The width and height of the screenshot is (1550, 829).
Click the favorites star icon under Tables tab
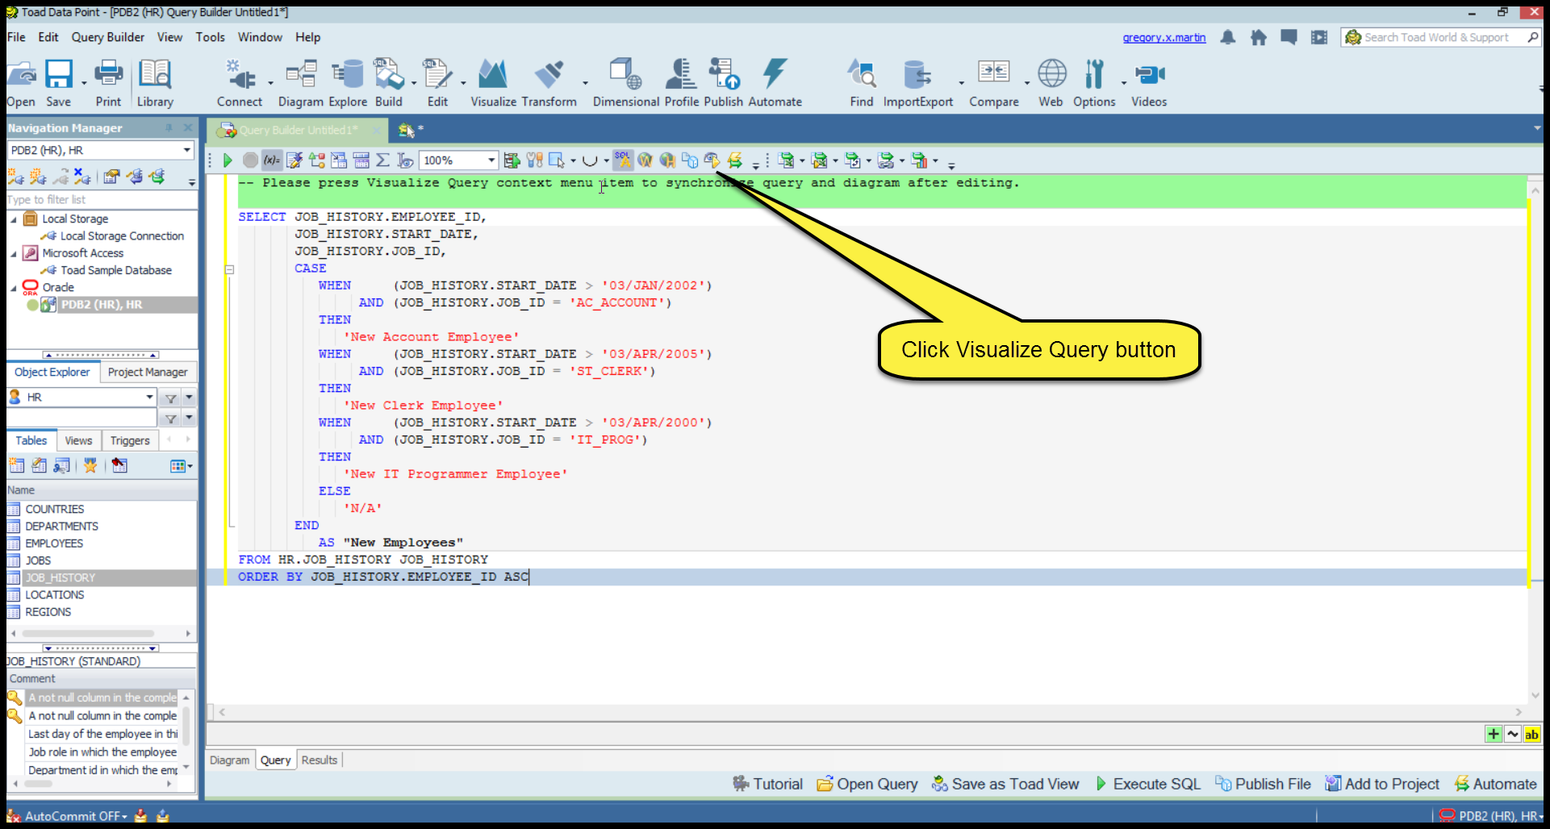(90, 465)
